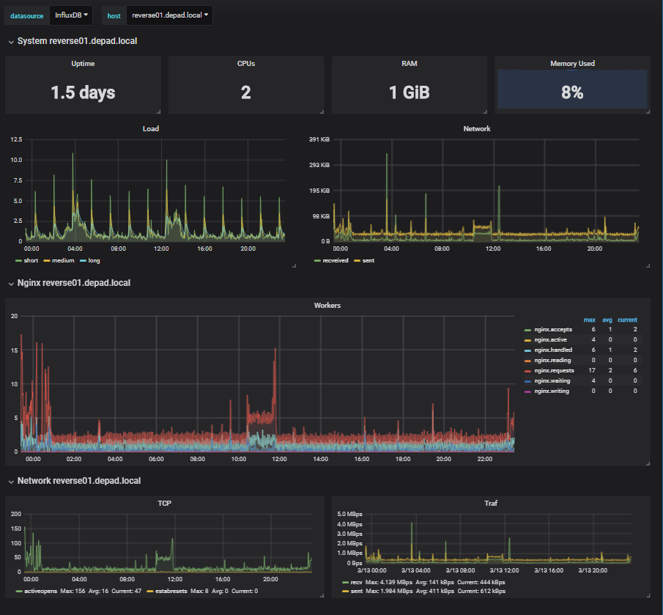Collapse the Network reverse01.depad.local row chevron

coord(11,482)
